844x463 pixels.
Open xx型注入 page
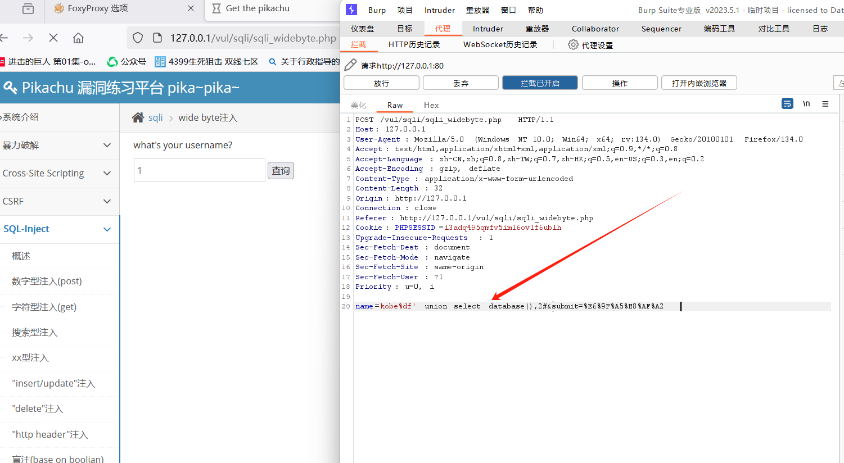tap(30, 358)
